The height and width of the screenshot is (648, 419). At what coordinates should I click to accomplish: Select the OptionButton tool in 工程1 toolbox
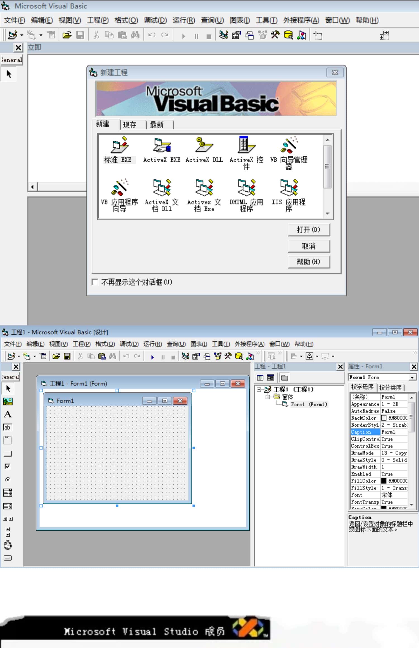pyautogui.click(x=8, y=480)
